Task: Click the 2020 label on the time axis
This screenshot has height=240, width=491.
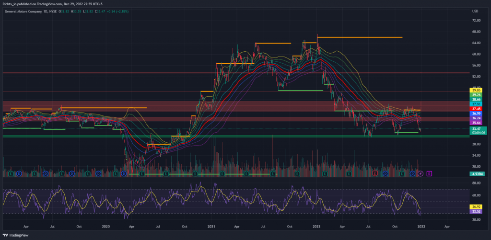Action: coord(106,226)
